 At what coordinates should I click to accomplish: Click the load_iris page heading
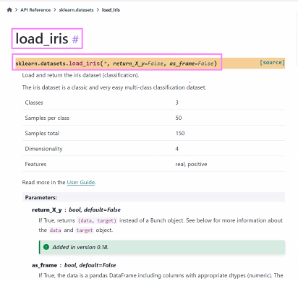[42, 38]
